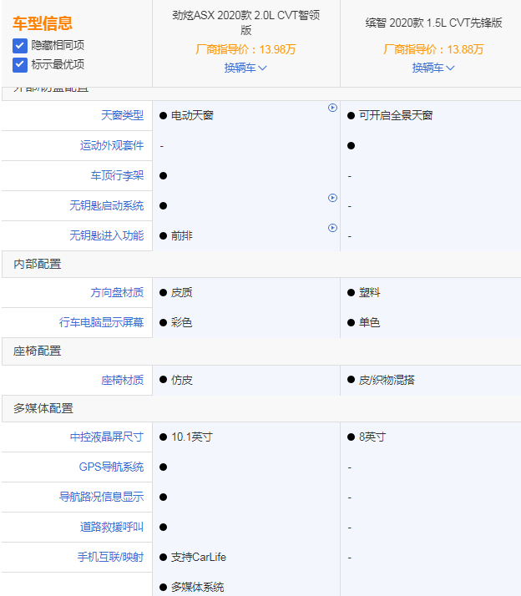Open 方向盘材质 parameter link
521x596 pixels.
(x=117, y=292)
